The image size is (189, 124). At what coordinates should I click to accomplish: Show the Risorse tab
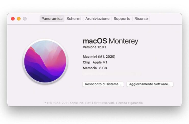point(141,19)
